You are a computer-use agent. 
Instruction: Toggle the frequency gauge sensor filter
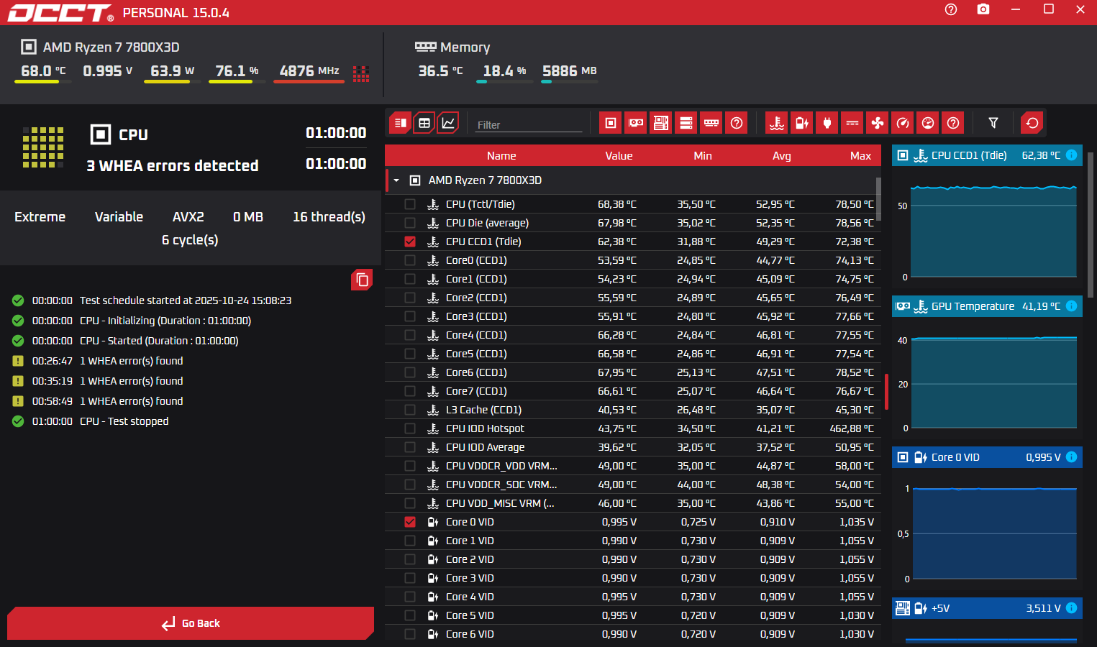point(903,123)
